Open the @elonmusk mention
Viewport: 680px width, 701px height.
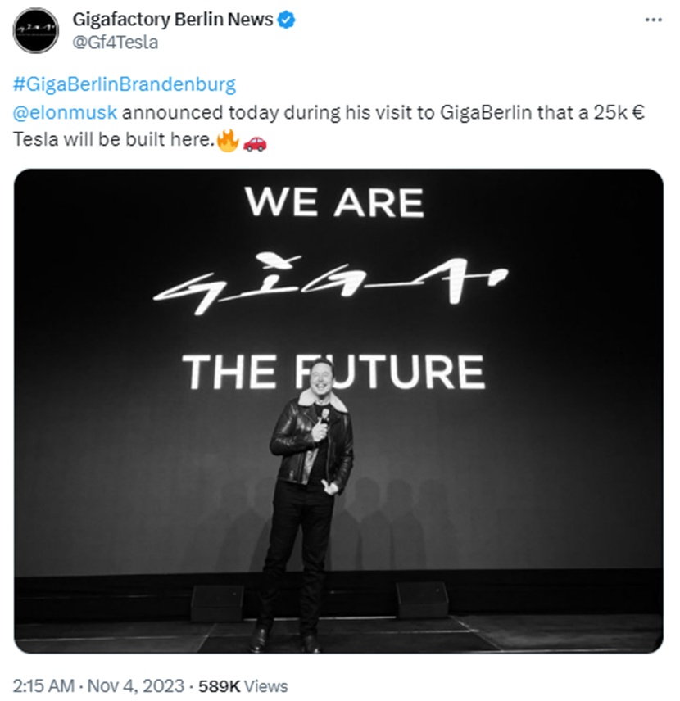click(x=66, y=113)
